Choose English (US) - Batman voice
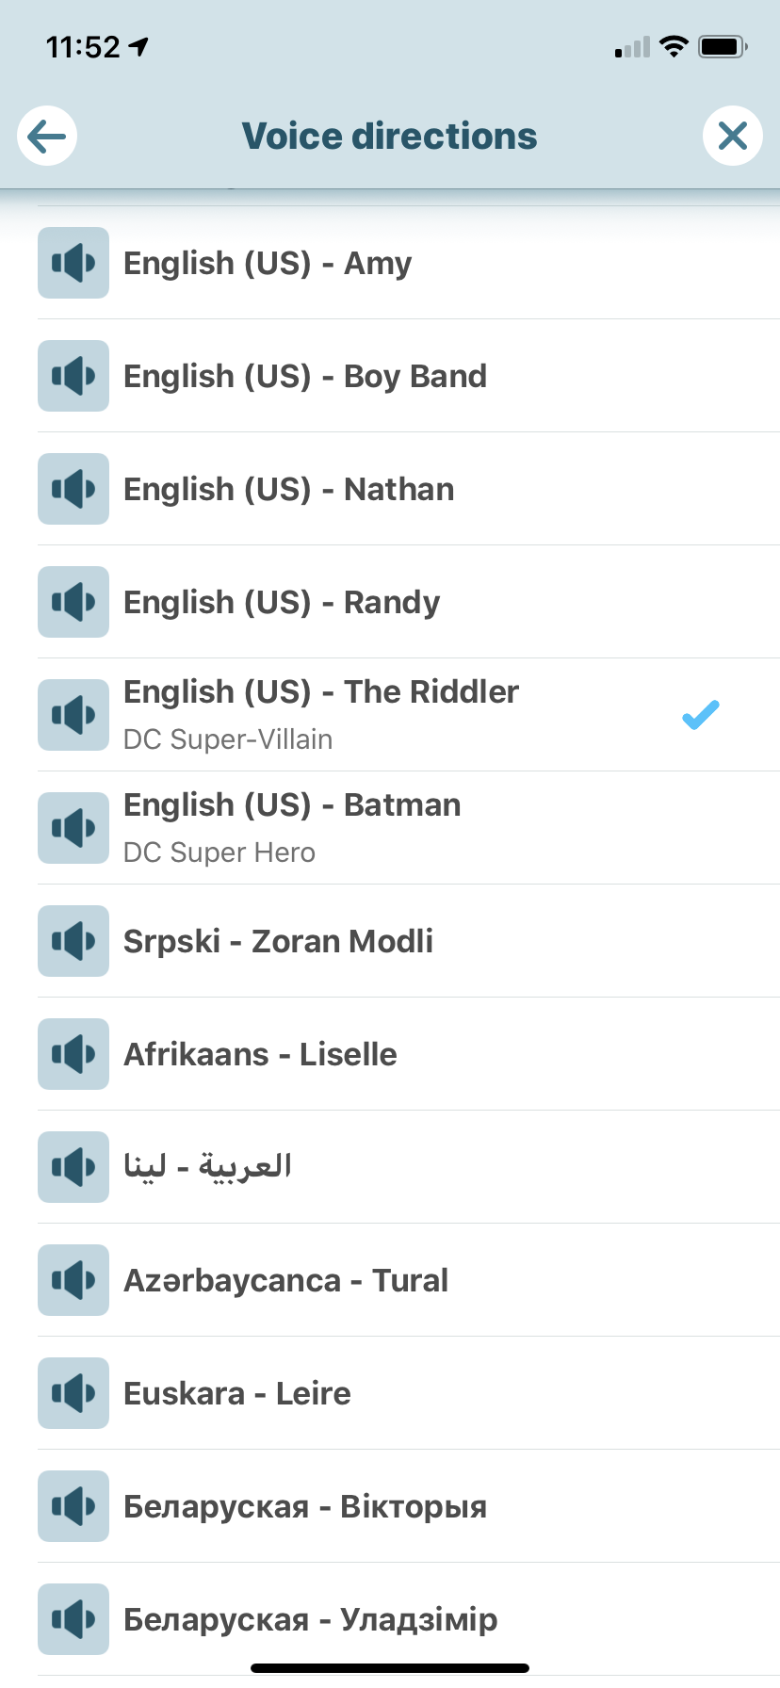The height and width of the screenshot is (1688, 780). [x=292, y=806]
